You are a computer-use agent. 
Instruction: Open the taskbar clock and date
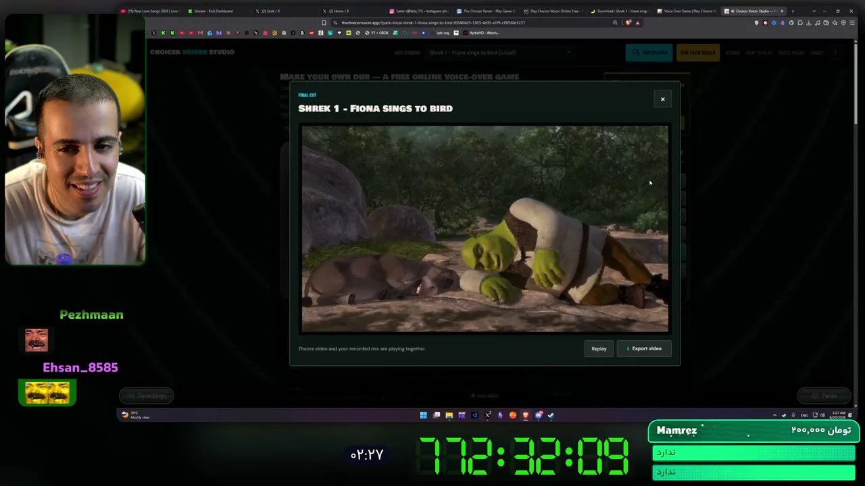[839, 414]
